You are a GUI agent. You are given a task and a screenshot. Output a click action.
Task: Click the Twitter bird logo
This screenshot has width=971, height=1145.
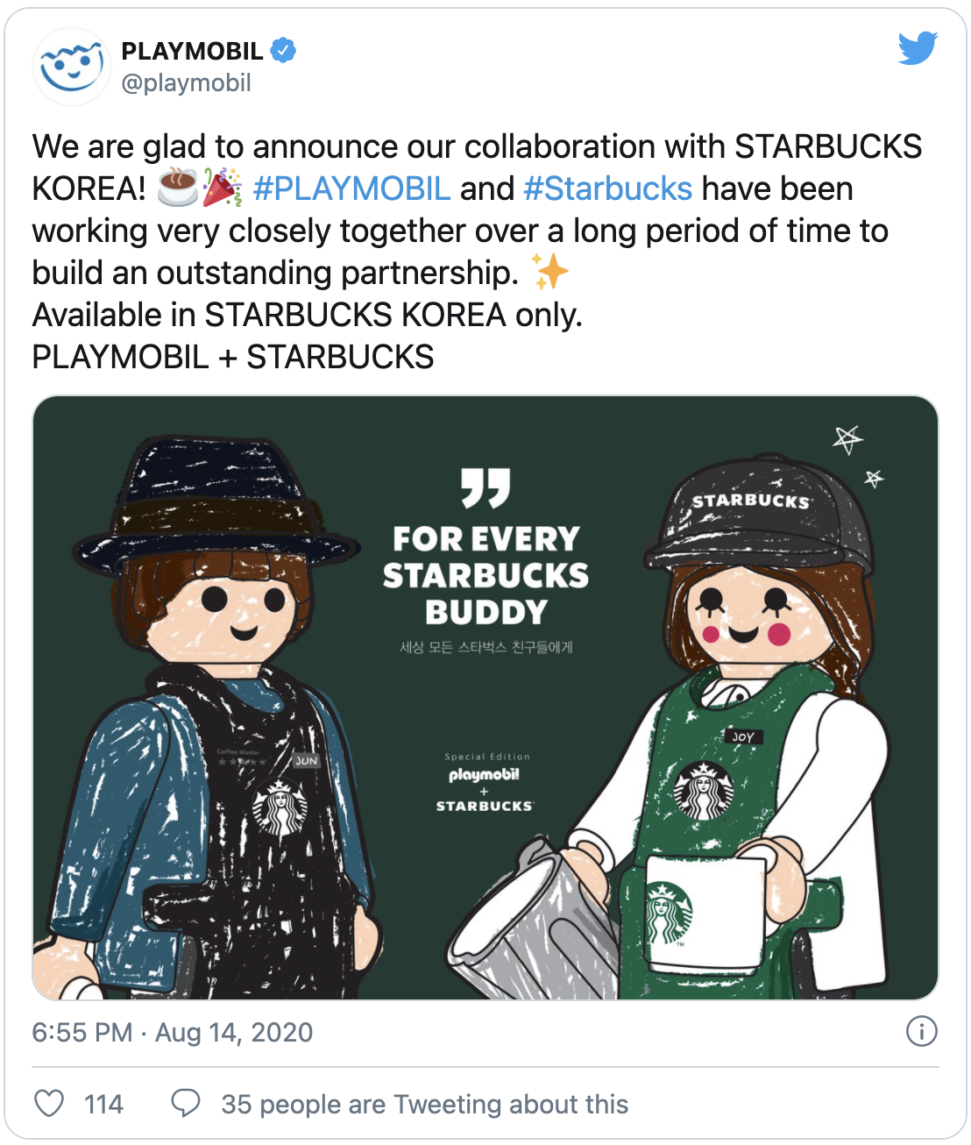[x=918, y=48]
